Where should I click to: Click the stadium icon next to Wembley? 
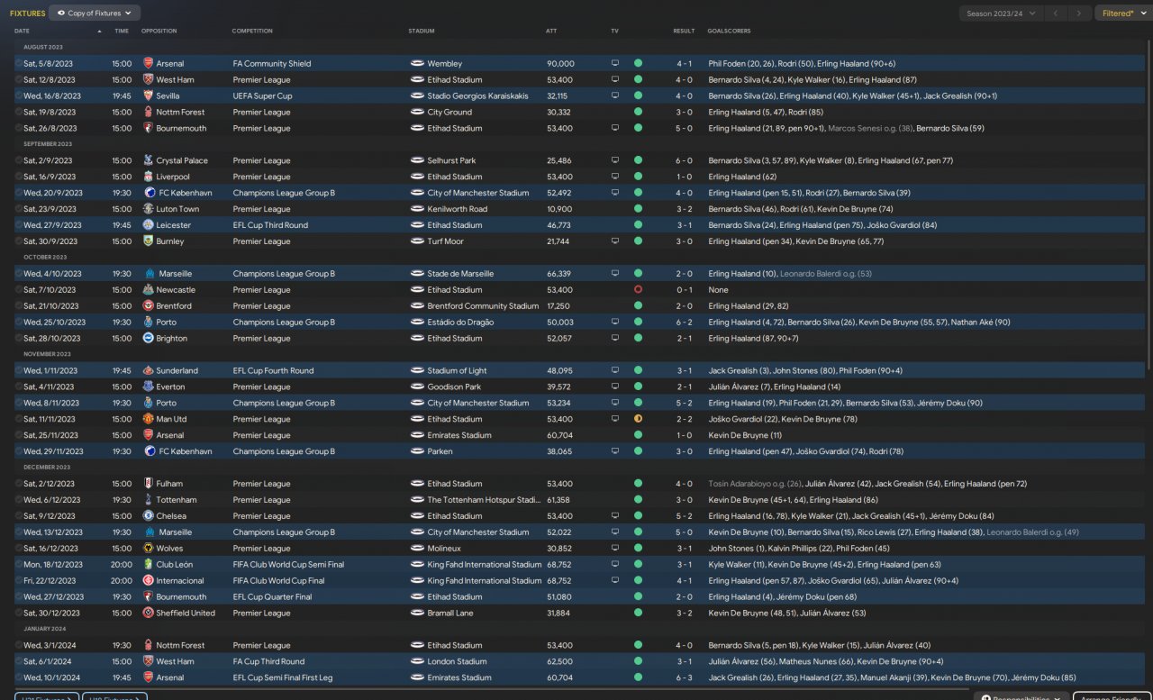[417, 64]
